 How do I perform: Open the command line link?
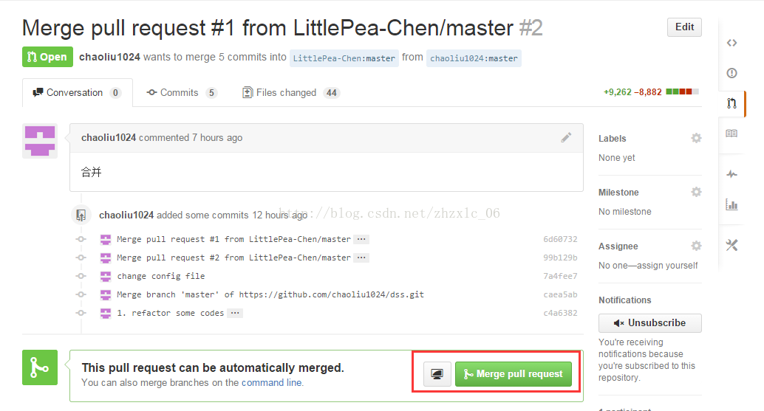tap(271, 383)
